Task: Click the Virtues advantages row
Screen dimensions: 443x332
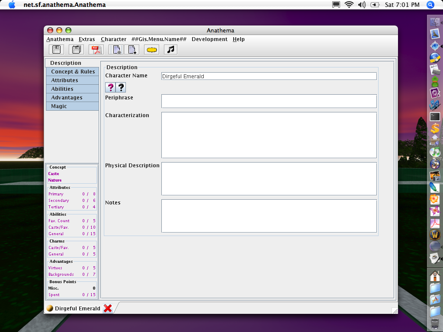Action: point(72,268)
